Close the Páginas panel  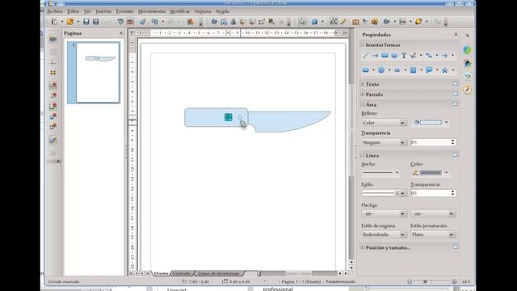tap(121, 33)
